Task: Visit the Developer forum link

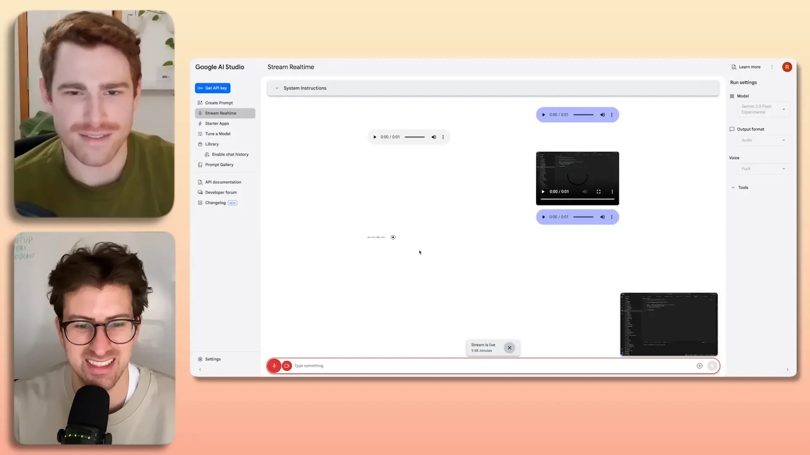Action: (221, 193)
